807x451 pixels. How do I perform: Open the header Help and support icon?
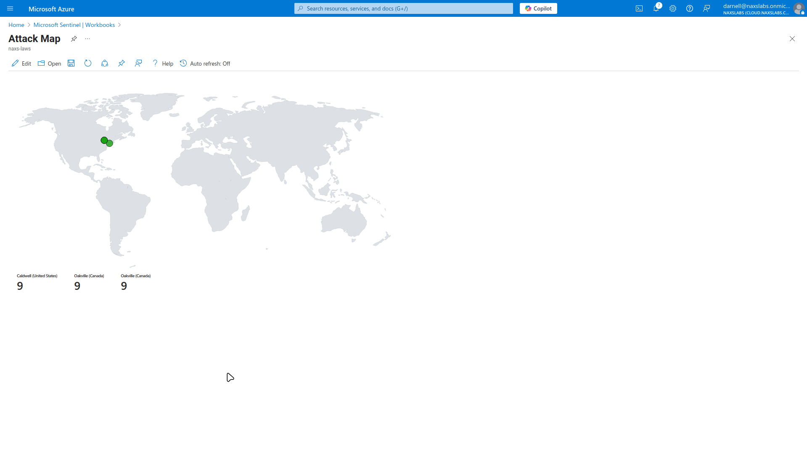click(690, 8)
